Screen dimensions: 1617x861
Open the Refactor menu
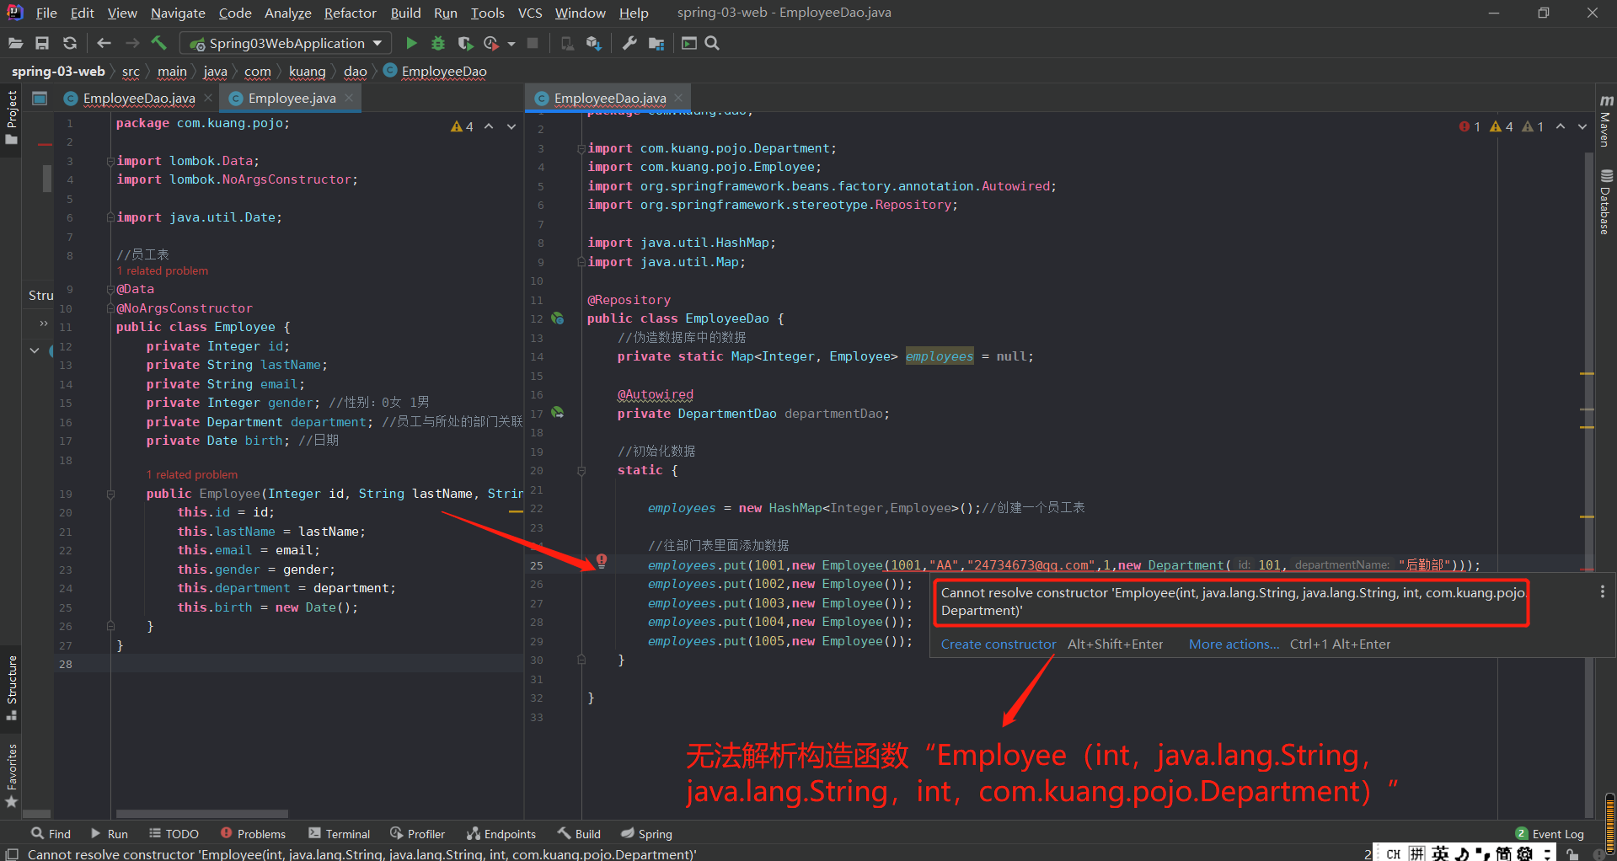[x=350, y=13]
